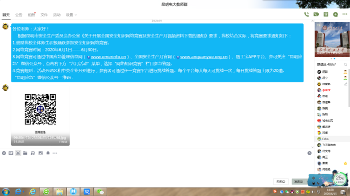This screenshot has height=196, width=350.
Task: Expand more options in top-right ellipsis
Action: click(344, 14)
